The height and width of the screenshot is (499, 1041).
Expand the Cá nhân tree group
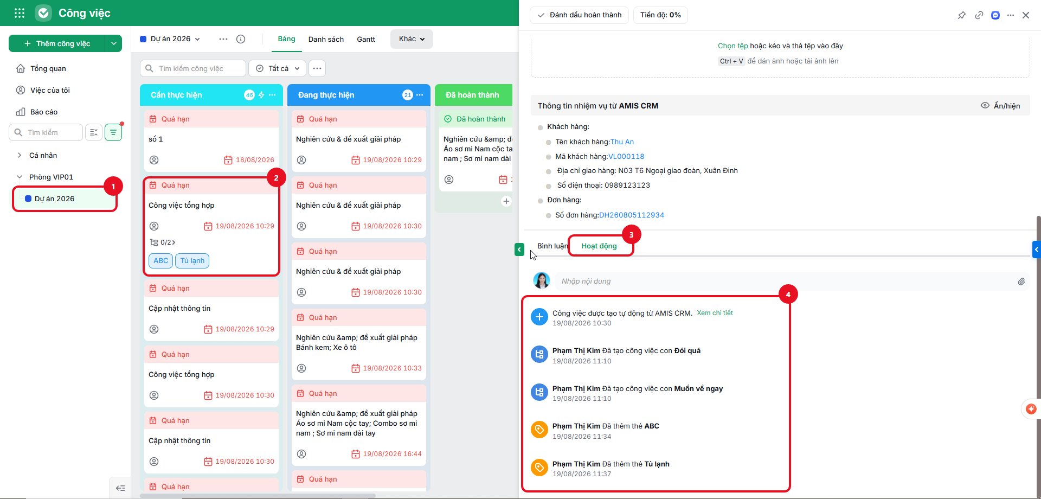pos(20,155)
